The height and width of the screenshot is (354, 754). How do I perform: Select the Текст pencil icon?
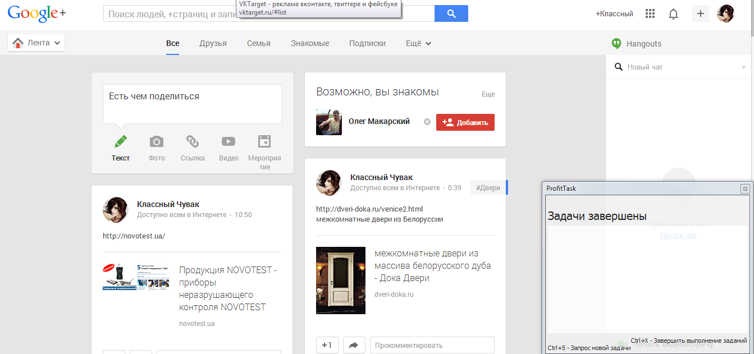pyautogui.click(x=121, y=141)
